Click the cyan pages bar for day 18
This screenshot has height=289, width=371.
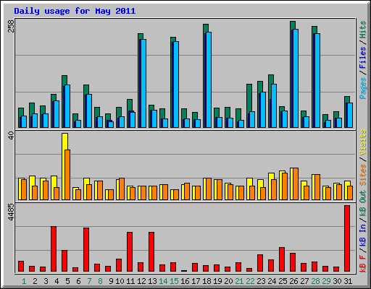pos(209,79)
